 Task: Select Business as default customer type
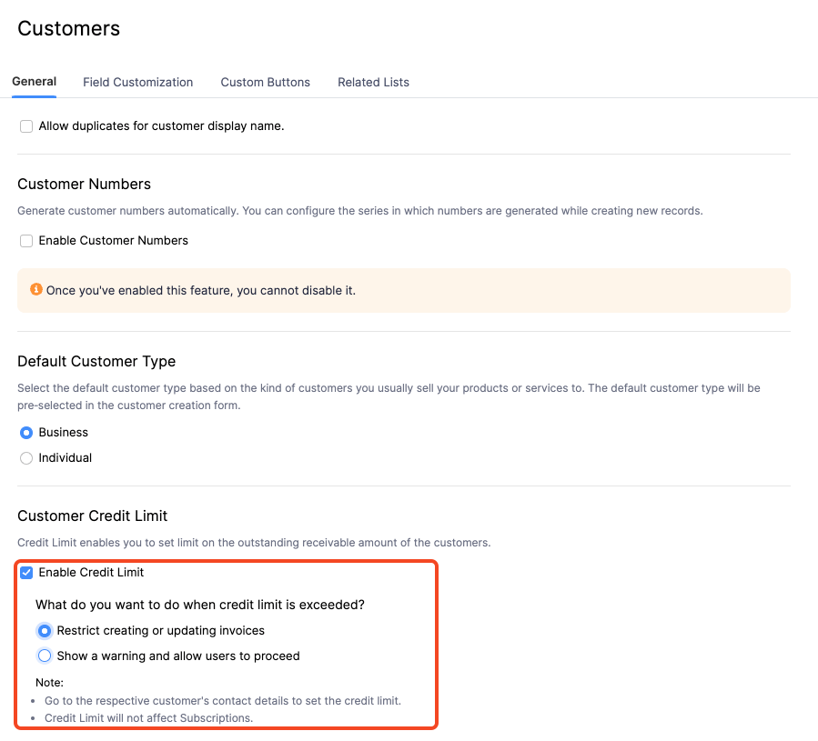click(x=26, y=433)
